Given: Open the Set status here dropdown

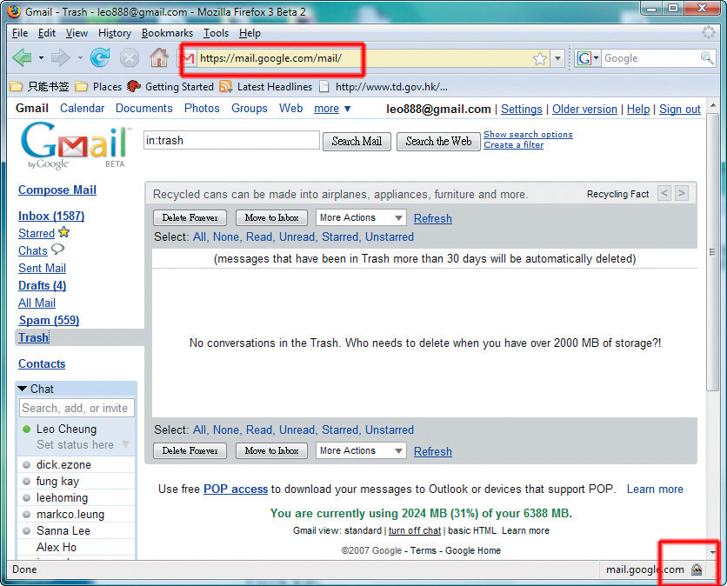Looking at the screenshot, I should (x=125, y=445).
